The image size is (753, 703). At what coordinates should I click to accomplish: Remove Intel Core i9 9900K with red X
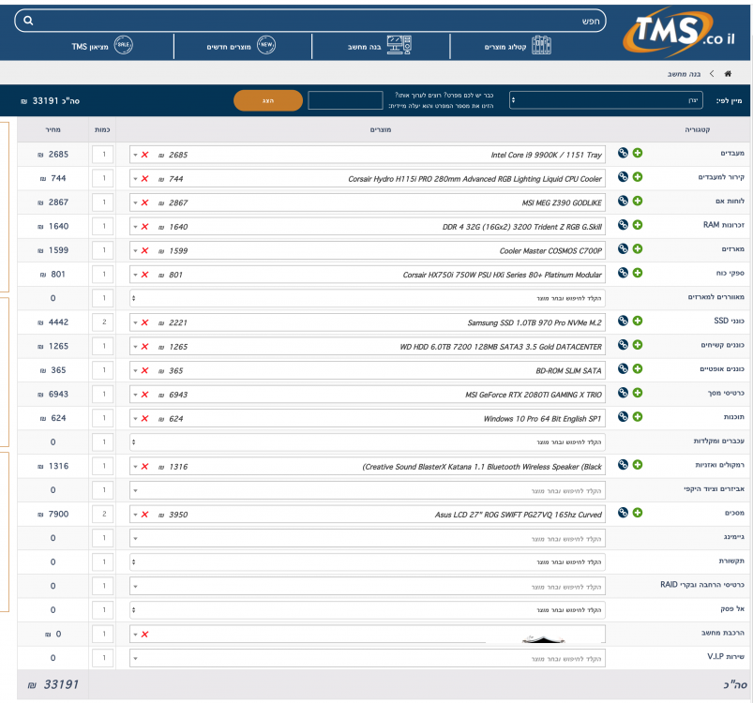(x=144, y=155)
